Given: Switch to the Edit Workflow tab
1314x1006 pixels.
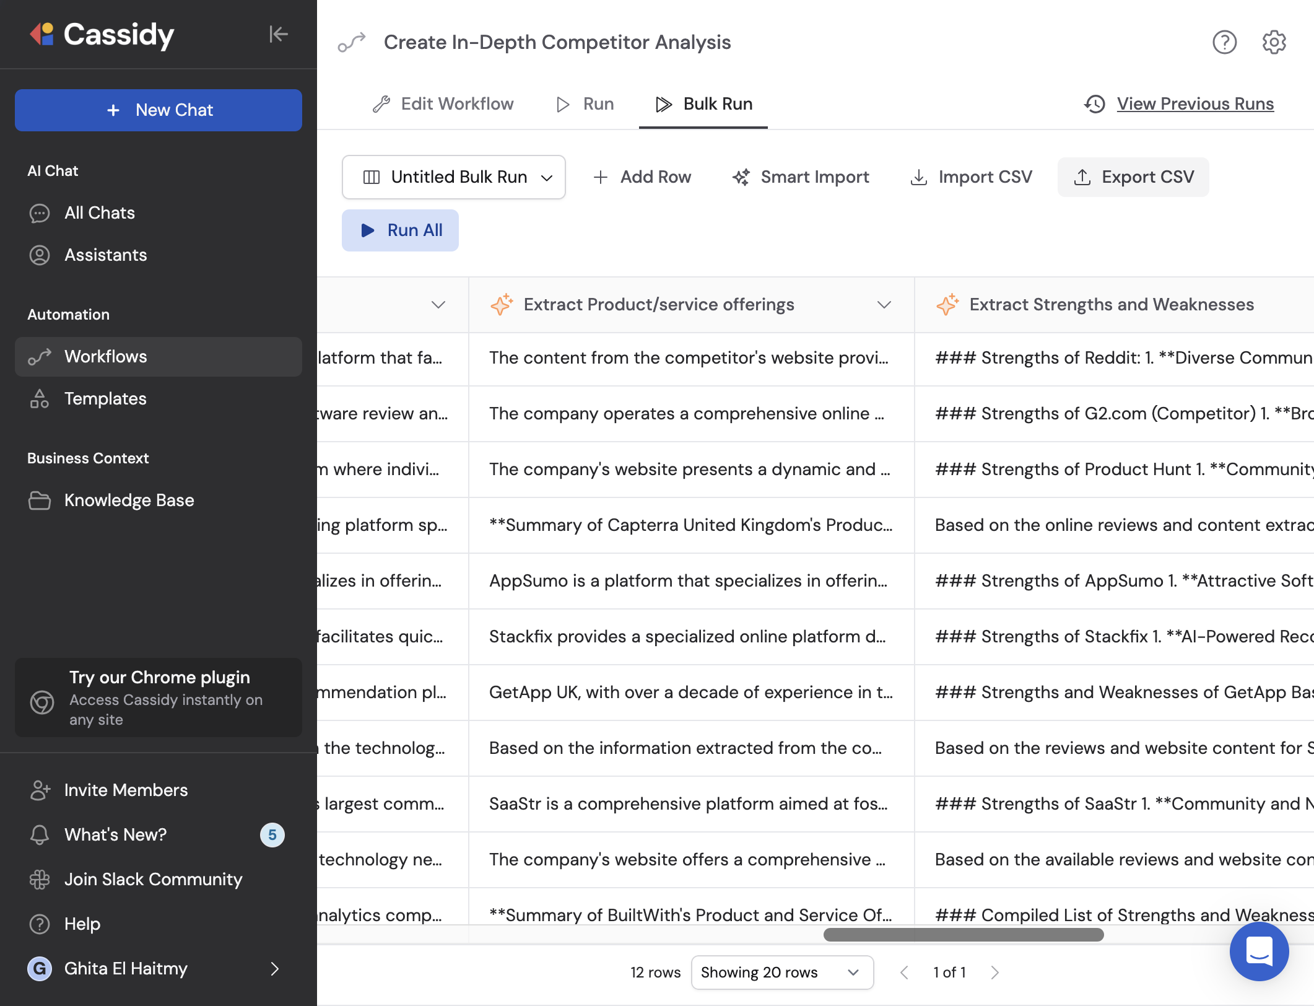Looking at the screenshot, I should click(443, 104).
